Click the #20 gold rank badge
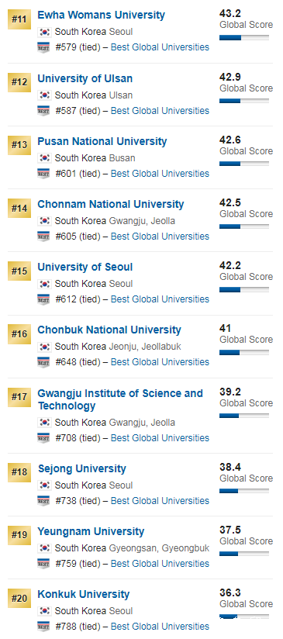The image size is (283, 639). [19, 598]
